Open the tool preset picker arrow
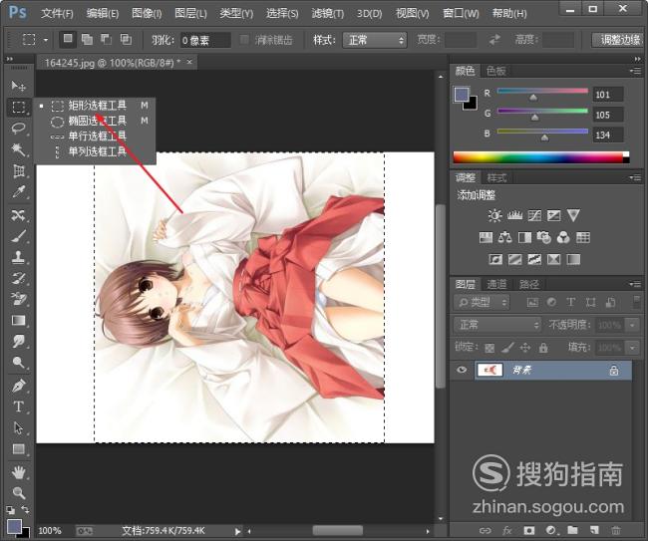648x541 pixels. point(46,40)
